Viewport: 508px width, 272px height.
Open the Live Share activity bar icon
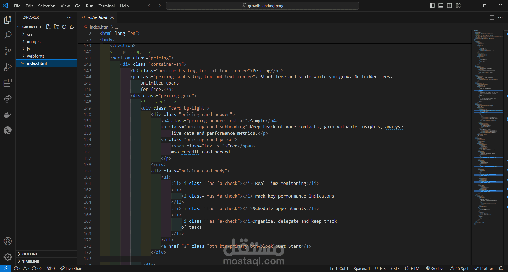point(8,99)
